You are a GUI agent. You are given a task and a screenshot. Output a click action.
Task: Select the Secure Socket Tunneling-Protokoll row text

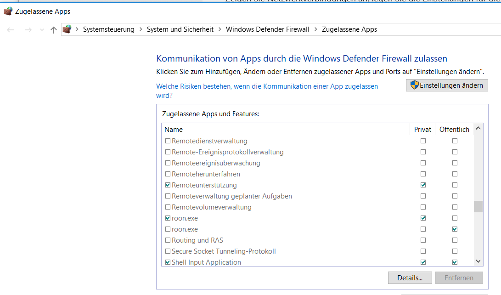(x=224, y=251)
